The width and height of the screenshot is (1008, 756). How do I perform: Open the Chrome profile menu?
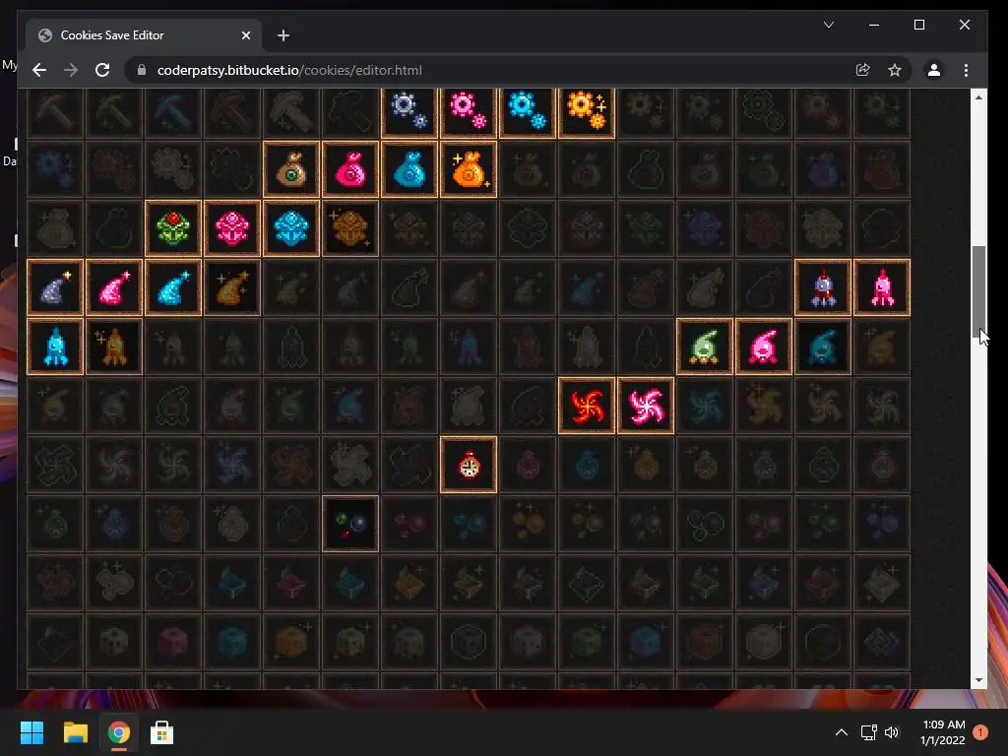pos(934,70)
